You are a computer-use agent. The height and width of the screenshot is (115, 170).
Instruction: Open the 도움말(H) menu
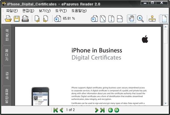79,11
